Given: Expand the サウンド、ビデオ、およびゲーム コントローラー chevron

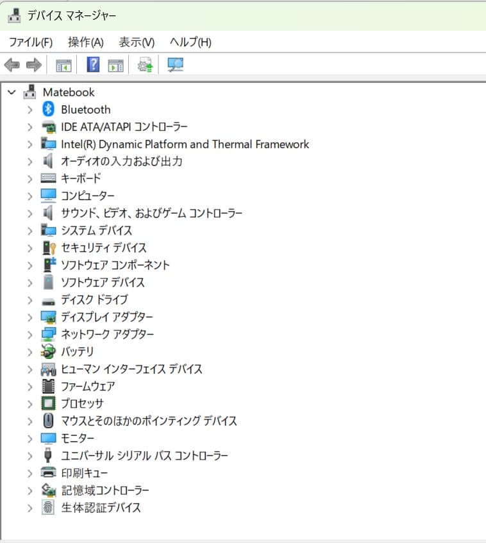Looking at the screenshot, I should click(29, 213).
